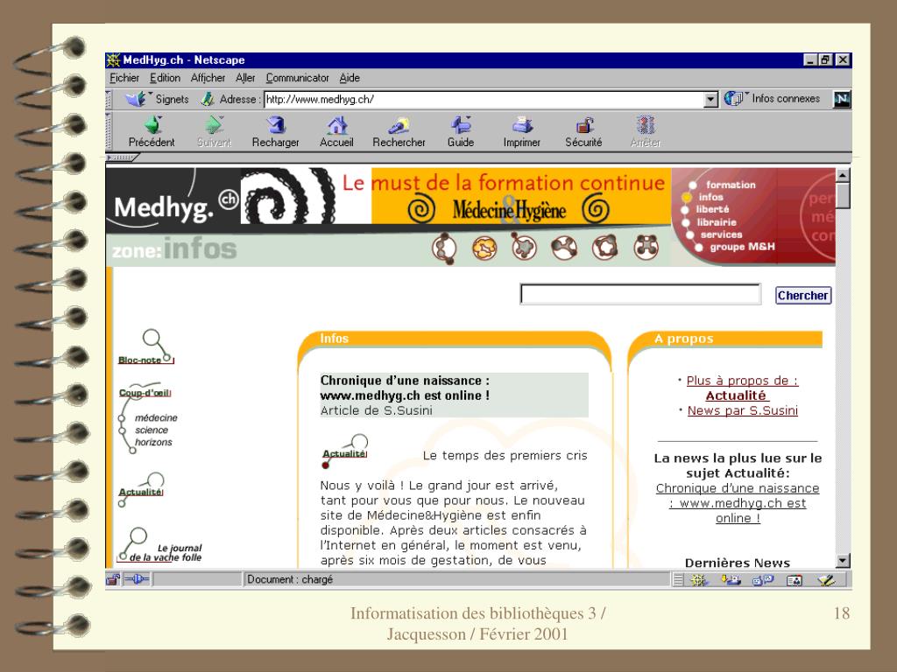Click the 'Document : chargé' status text
This screenshot has height=672, width=897.
290,579
